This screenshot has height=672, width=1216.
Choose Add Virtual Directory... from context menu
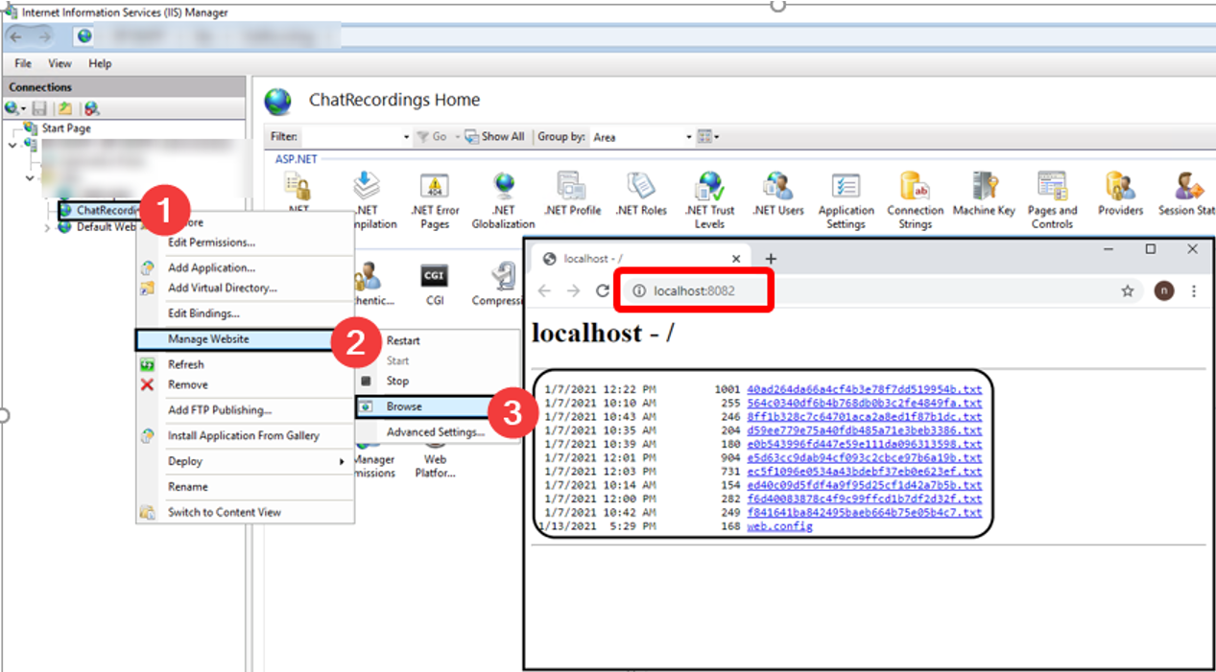[x=245, y=288]
